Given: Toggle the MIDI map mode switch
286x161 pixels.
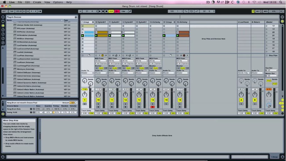Looking at the screenshot, I should pyautogui.click(x=266, y=11).
